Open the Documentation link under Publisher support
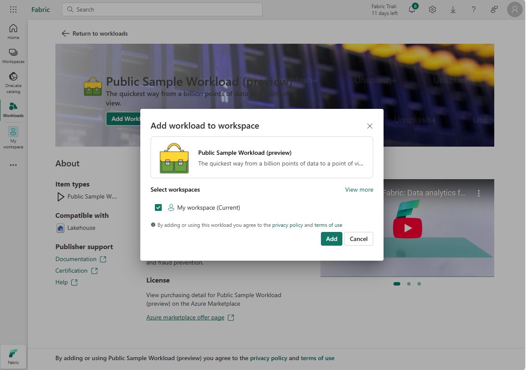The height and width of the screenshot is (370, 526). [x=77, y=259]
